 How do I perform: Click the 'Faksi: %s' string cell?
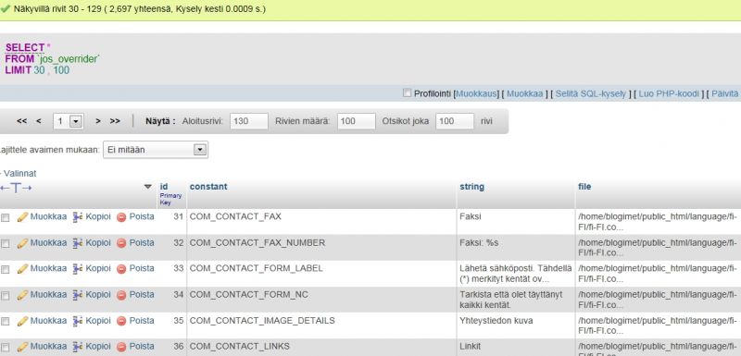[x=516, y=248]
